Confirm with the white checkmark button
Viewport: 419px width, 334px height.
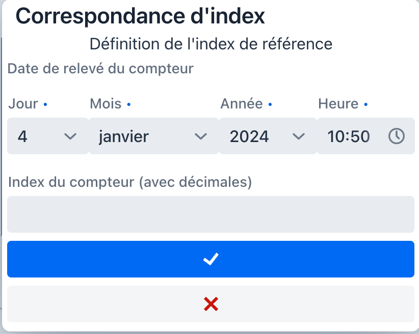tap(211, 259)
